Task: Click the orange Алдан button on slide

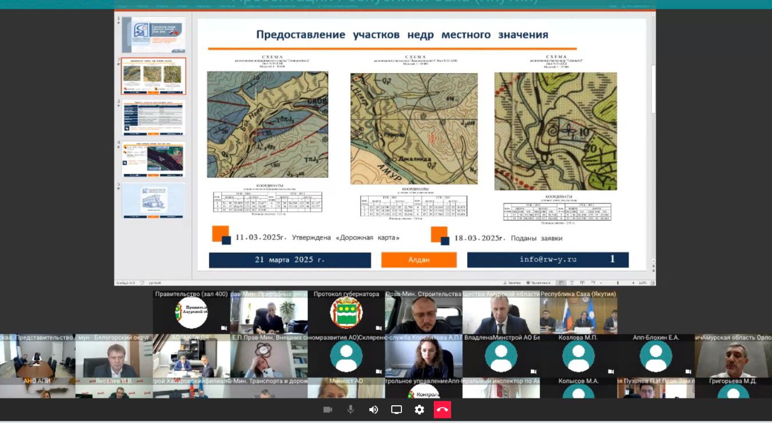Action: point(419,260)
